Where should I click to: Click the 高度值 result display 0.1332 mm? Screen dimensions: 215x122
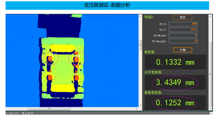click(175, 62)
